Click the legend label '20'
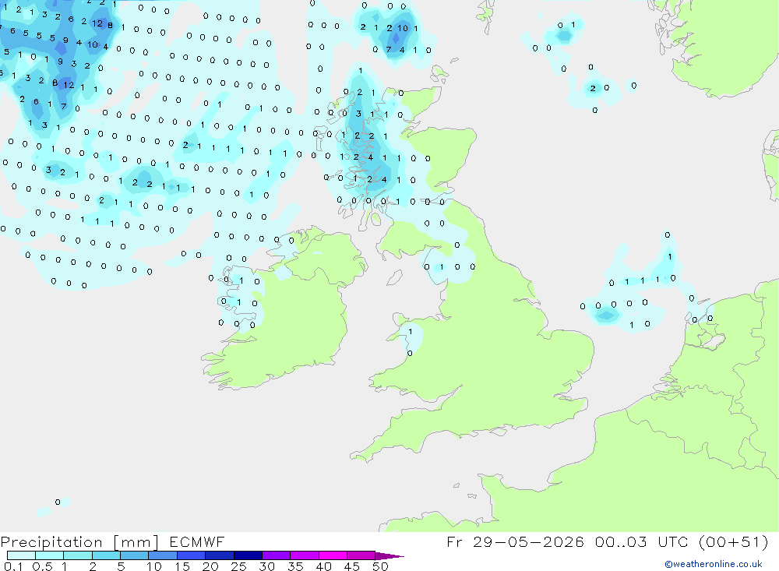Image resolution: width=779 pixels, height=571 pixels. pos(210,566)
